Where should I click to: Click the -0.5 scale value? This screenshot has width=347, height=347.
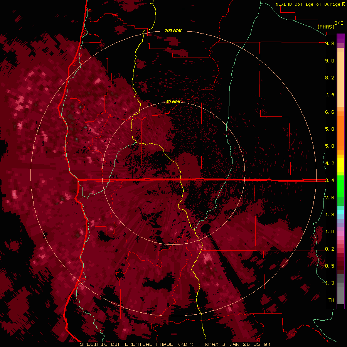[328, 266]
